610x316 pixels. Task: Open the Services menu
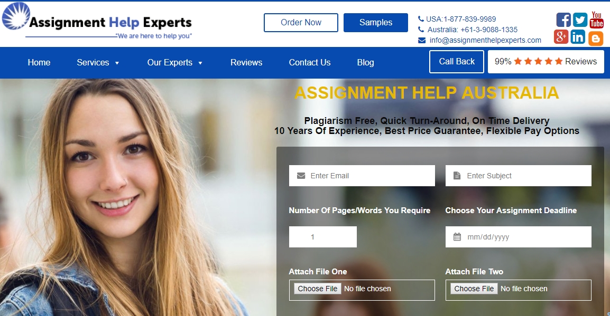[93, 62]
